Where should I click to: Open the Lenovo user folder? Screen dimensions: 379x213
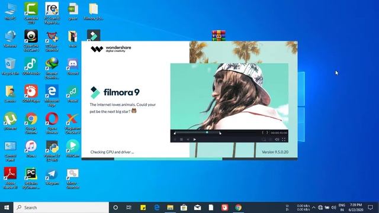pos(11,93)
